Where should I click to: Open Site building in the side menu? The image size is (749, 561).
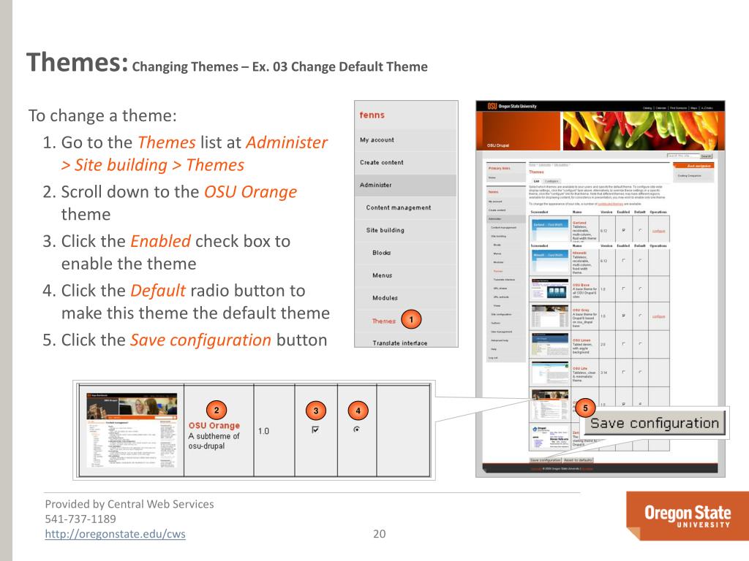(x=385, y=230)
